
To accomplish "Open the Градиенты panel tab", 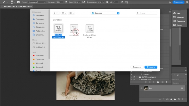I will tap(179, 21).
